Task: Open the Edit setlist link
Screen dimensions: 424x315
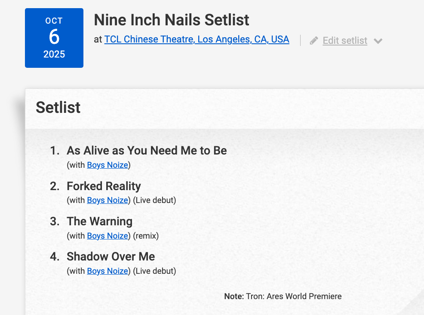Action: pos(345,40)
